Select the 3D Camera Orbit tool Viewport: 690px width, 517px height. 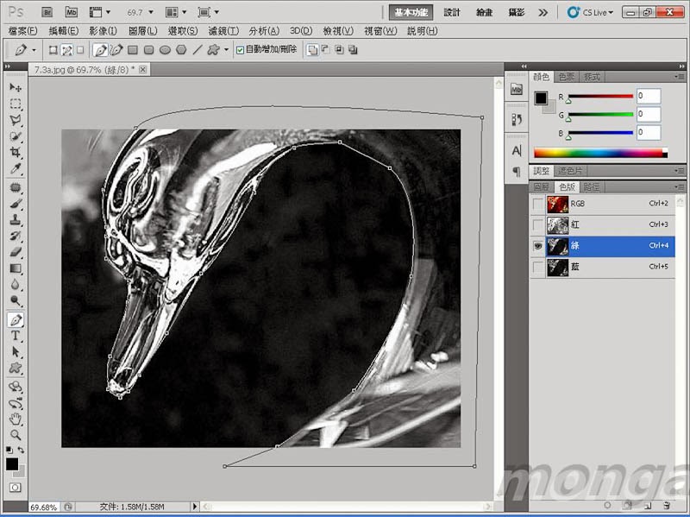(16, 403)
